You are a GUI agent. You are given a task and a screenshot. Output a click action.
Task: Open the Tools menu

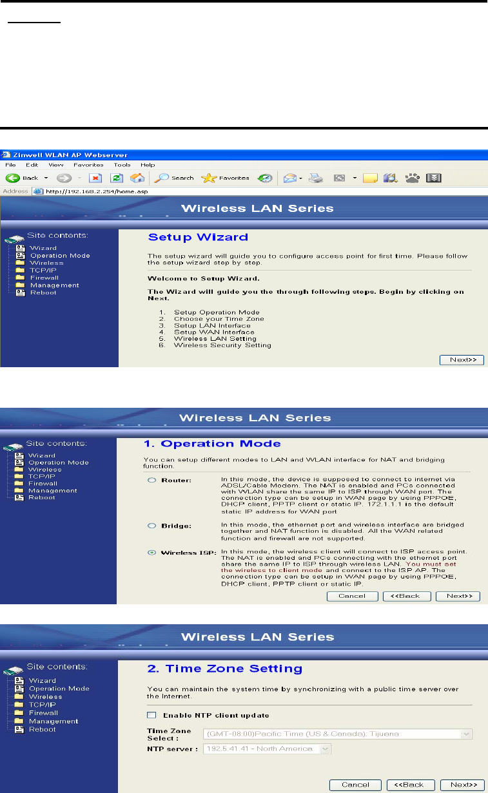122,165
